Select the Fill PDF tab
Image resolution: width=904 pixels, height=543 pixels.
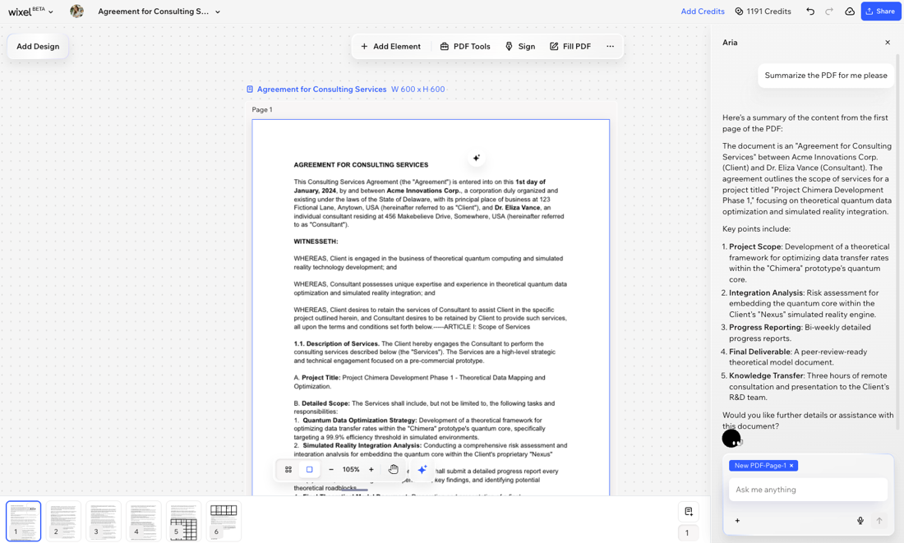point(570,46)
